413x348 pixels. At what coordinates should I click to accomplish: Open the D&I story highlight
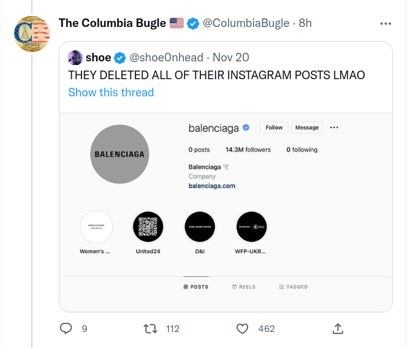pos(200,227)
